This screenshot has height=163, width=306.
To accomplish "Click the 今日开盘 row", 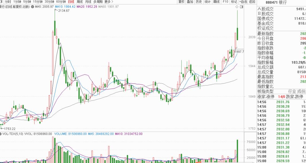I will pos(281,38).
